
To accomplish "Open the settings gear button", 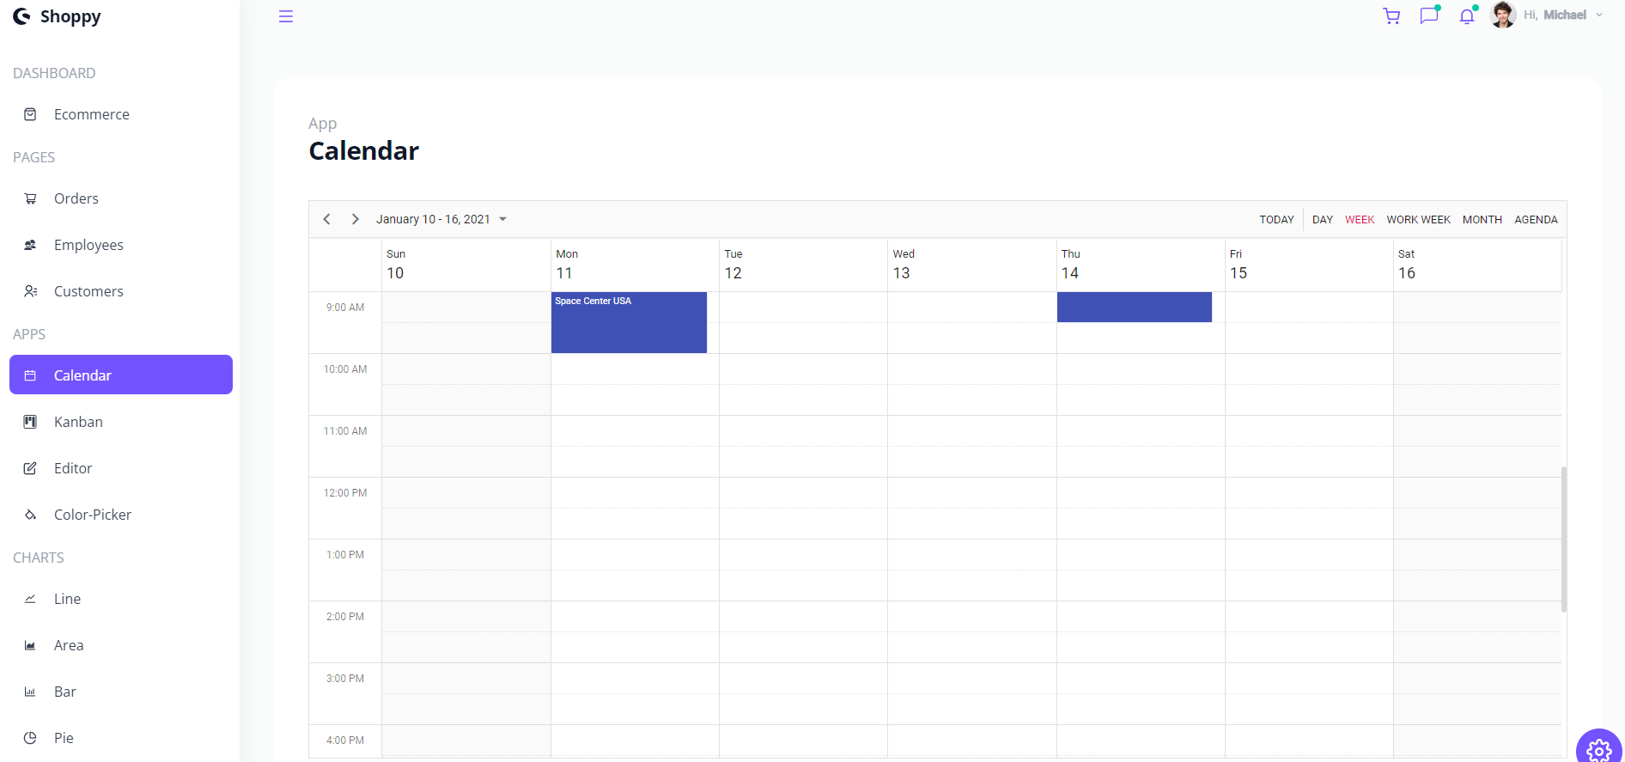I will click(1598, 750).
